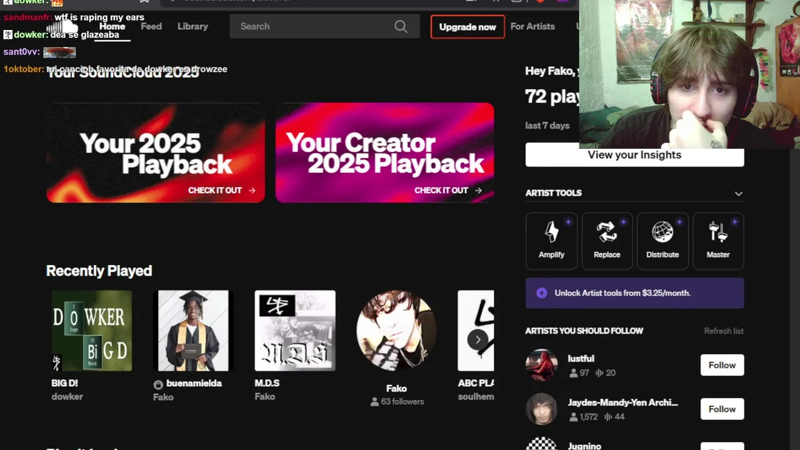Click the M.D.S track title

tap(267, 383)
